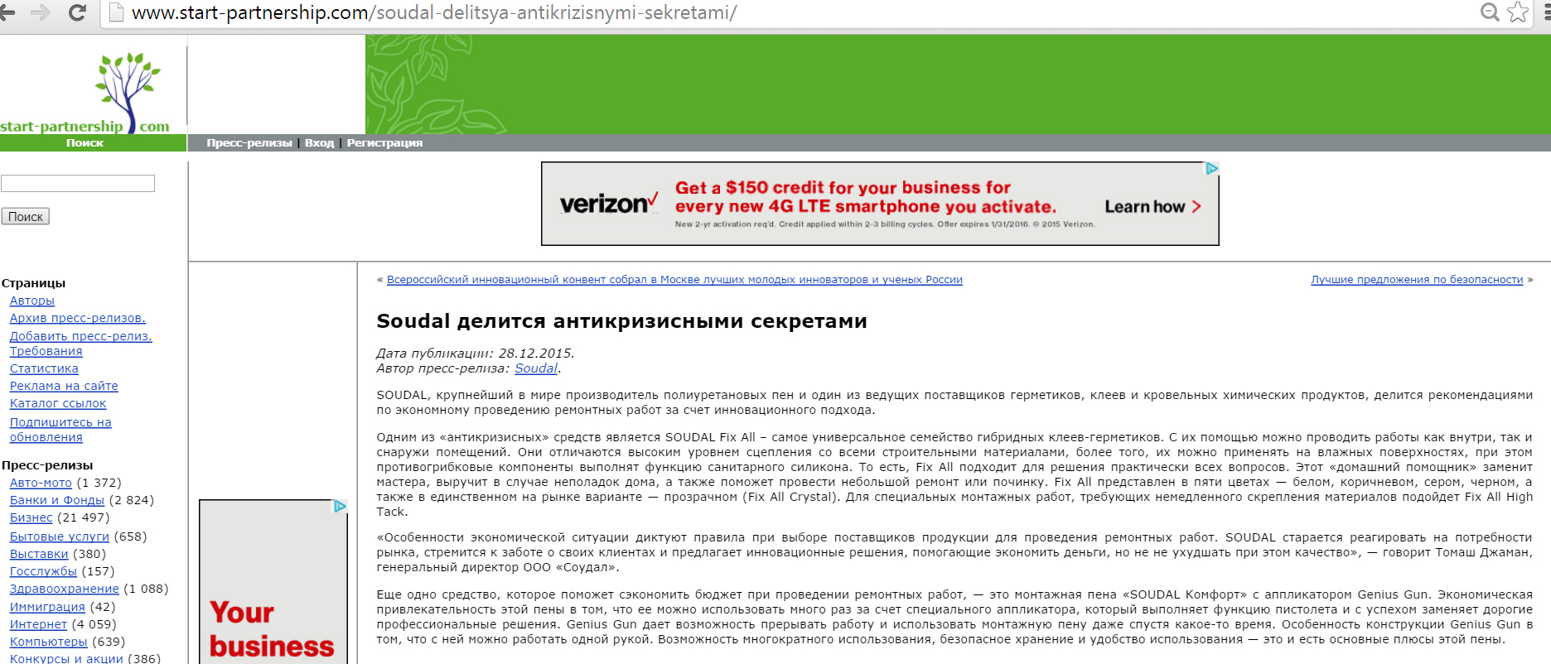Bookmark the page with star icon
The image size is (1551, 664).
pos(1518,12)
